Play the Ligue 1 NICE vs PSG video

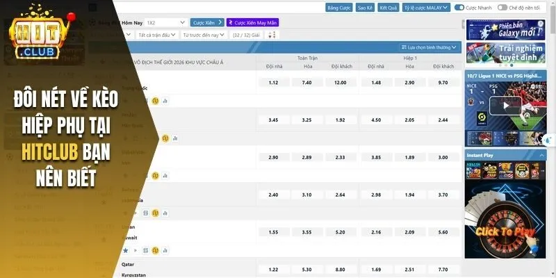tap(504, 105)
